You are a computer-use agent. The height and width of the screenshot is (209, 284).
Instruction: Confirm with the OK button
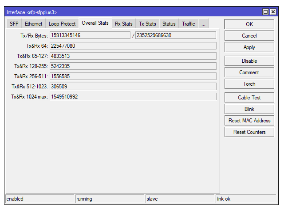click(x=249, y=24)
